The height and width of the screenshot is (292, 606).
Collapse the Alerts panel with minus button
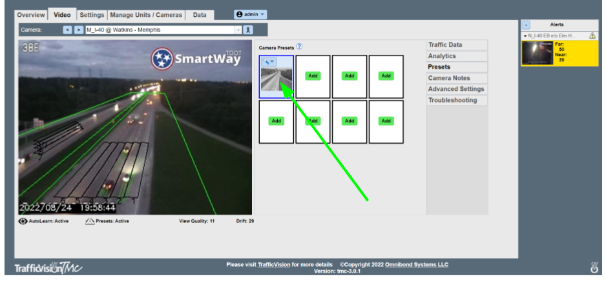point(526,24)
